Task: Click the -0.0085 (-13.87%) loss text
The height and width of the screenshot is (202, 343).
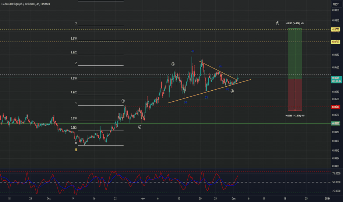Action: 295,116
